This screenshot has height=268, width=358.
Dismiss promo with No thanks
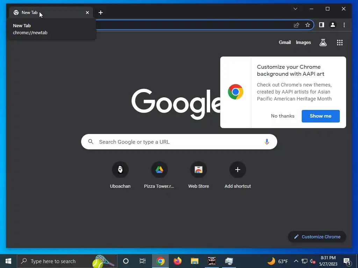coord(282,116)
